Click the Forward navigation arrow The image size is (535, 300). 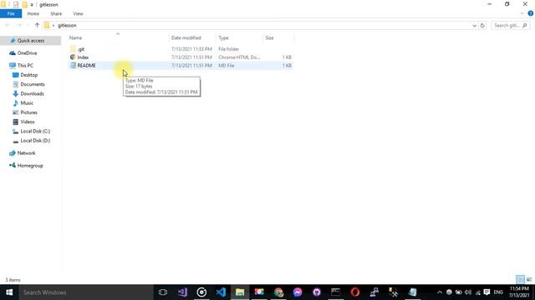click(19, 25)
